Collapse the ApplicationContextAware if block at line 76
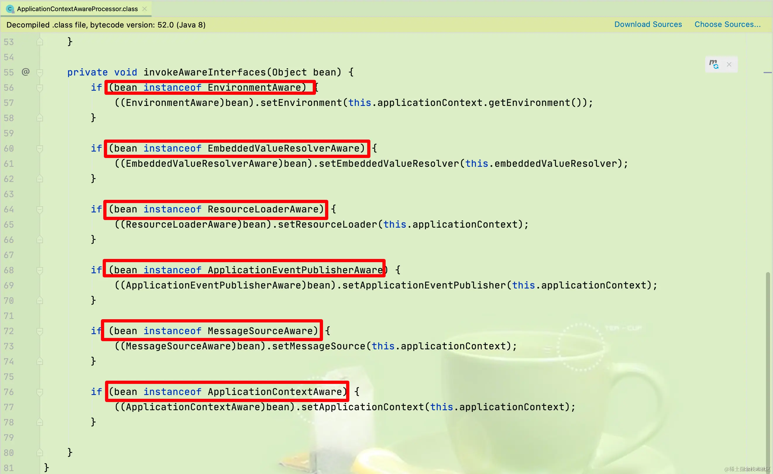 [x=40, y=392]
